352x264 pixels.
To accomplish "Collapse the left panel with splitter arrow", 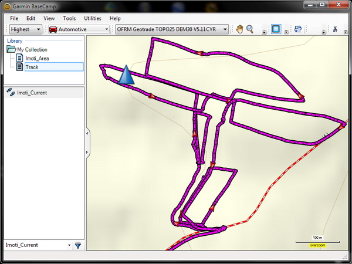I will tap(87, 134).
